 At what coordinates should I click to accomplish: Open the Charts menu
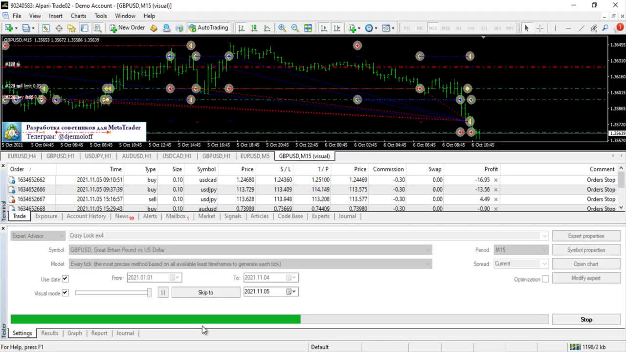point(78,16)
